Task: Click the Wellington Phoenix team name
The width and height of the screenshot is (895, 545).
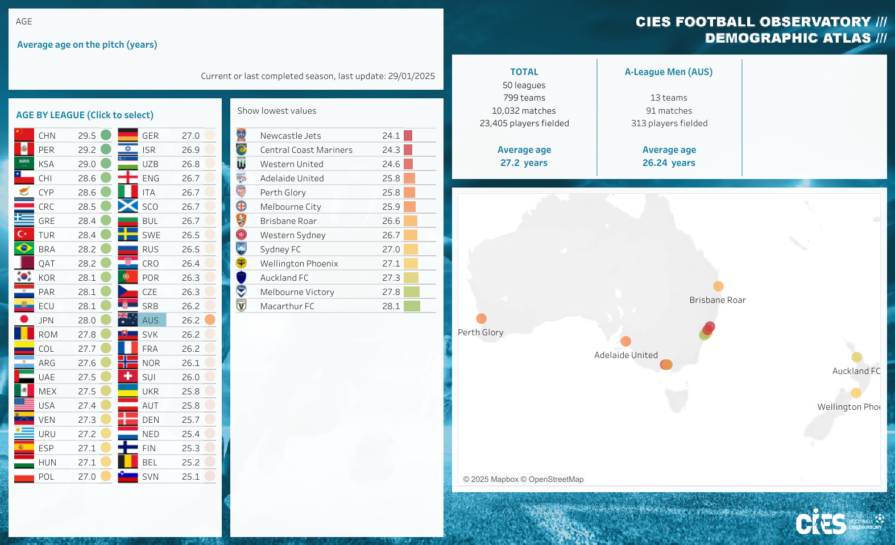Action: point(299,264)
